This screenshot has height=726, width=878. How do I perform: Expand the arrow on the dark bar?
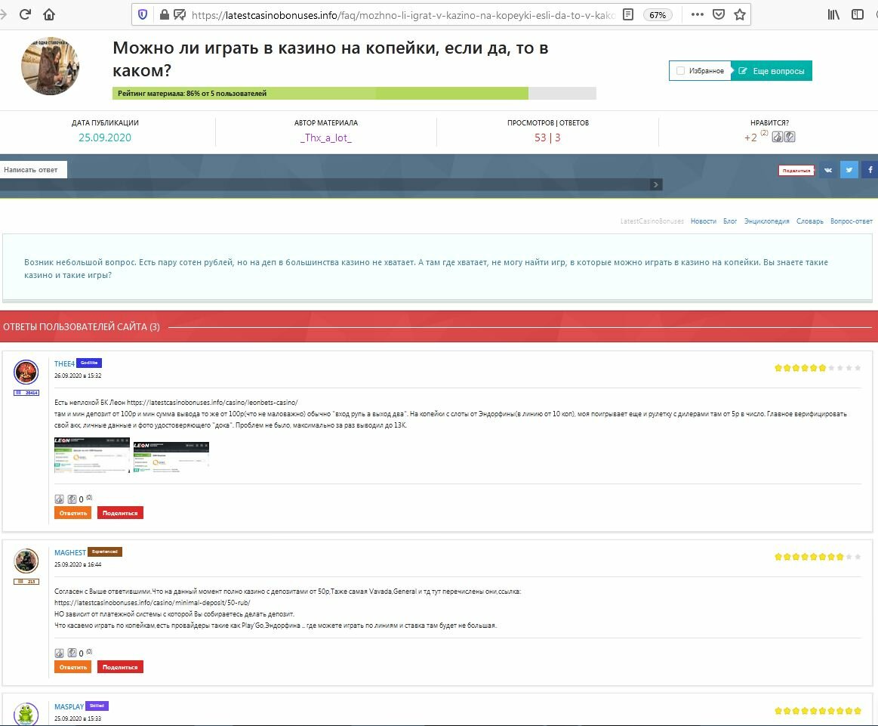[x=657, y=184]
